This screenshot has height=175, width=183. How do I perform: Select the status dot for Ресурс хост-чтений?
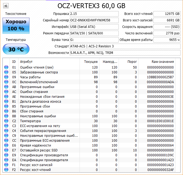tap(6, 170)
